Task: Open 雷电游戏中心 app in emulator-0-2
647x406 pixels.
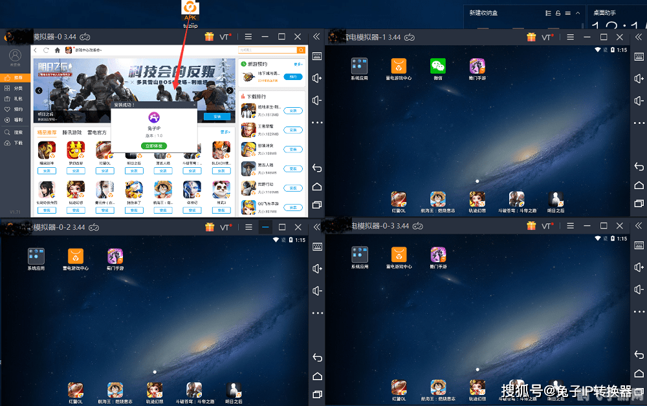Action: click(x=76, y=258)
